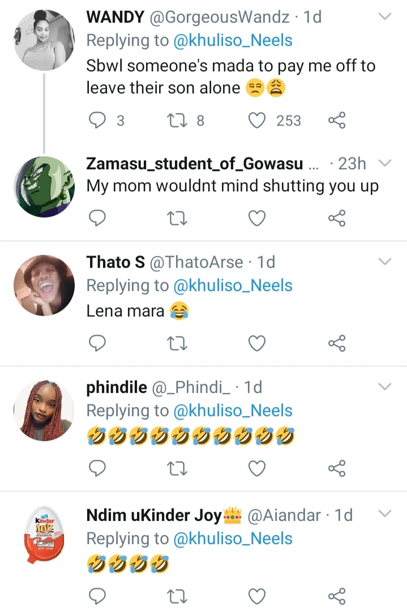The width and height of the screenshot is (407, 616).
Task: Open dropdown arrow on WANDY's tweet
Action: coord(384,17)
